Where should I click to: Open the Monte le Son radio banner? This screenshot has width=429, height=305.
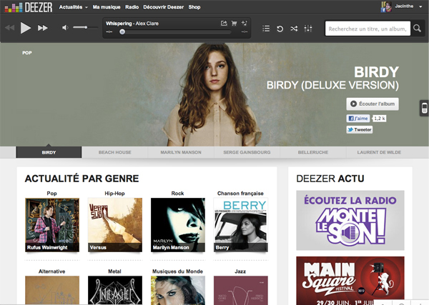point(350,220)
